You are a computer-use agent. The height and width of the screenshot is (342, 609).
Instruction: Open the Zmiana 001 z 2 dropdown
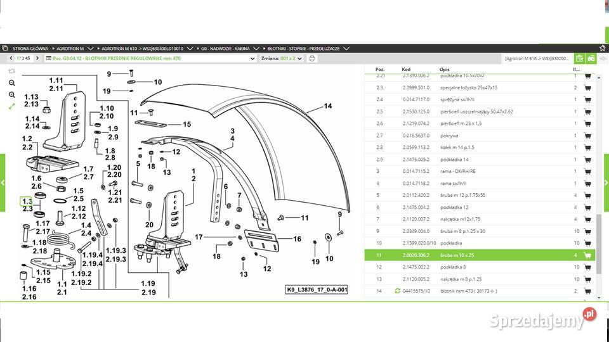pyautogui.click(x=299, y=58)
